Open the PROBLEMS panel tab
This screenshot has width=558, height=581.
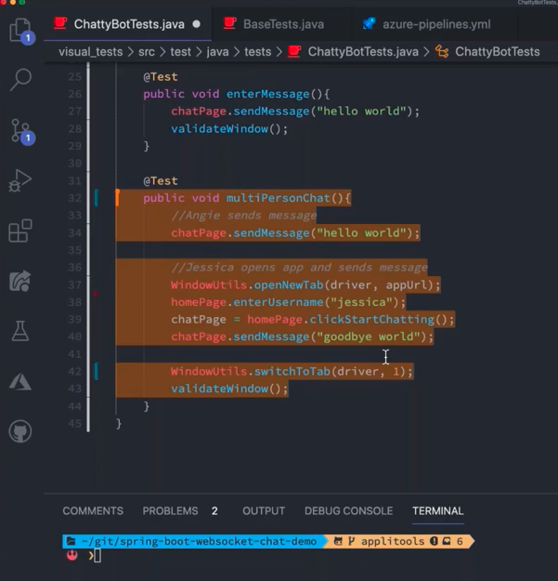point(170,510)
